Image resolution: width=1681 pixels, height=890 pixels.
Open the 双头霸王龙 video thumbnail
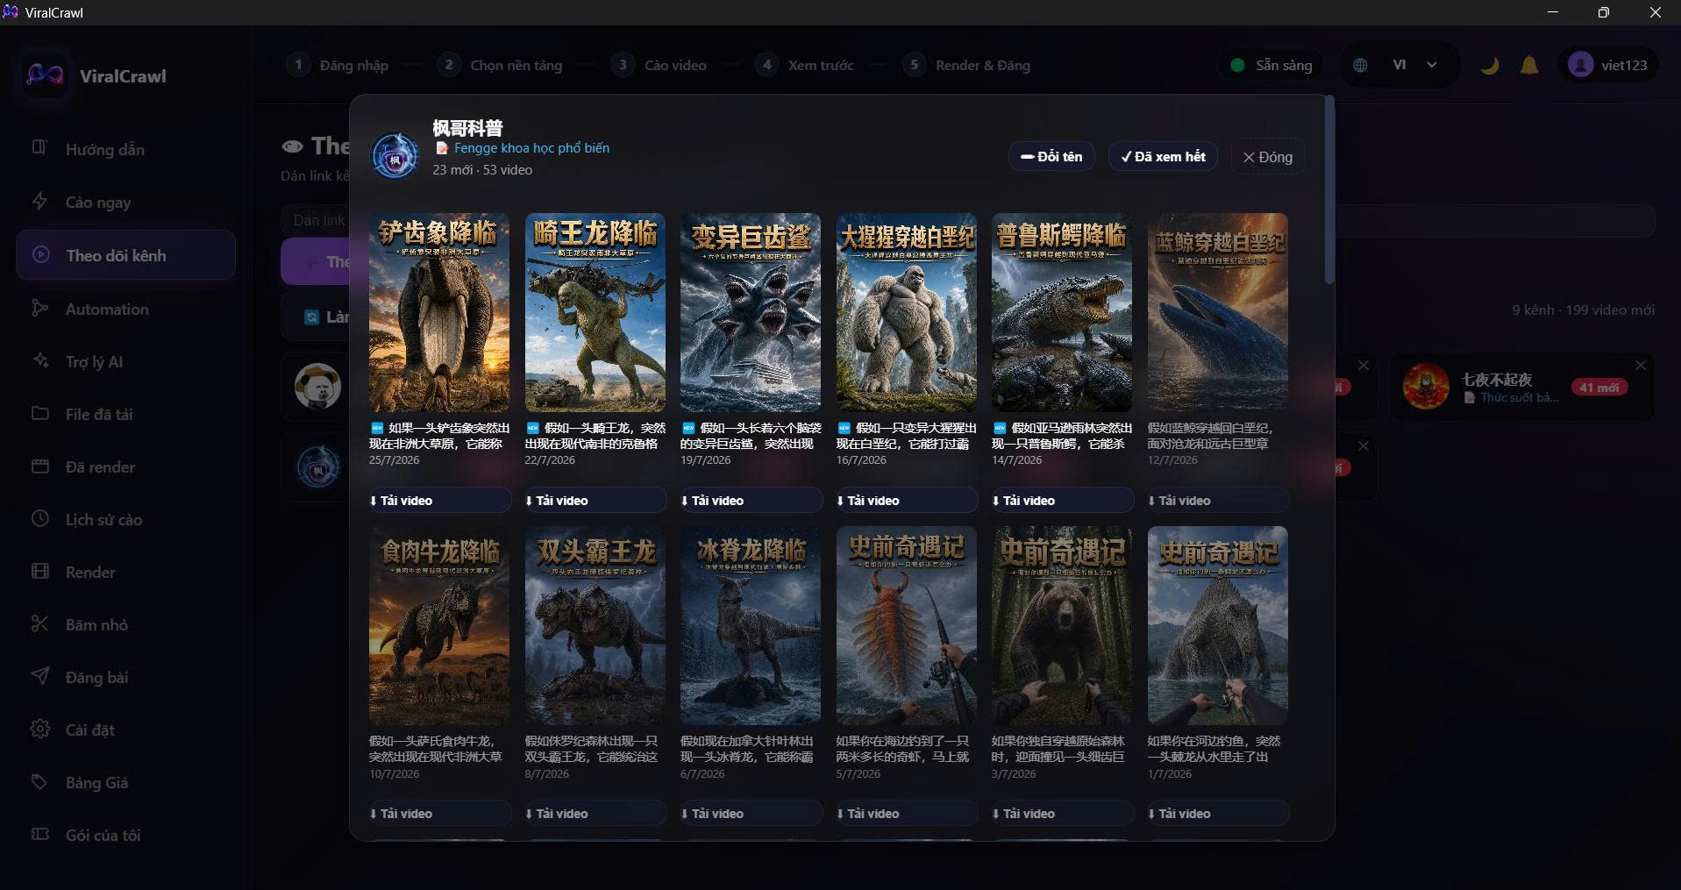point(595,625)
